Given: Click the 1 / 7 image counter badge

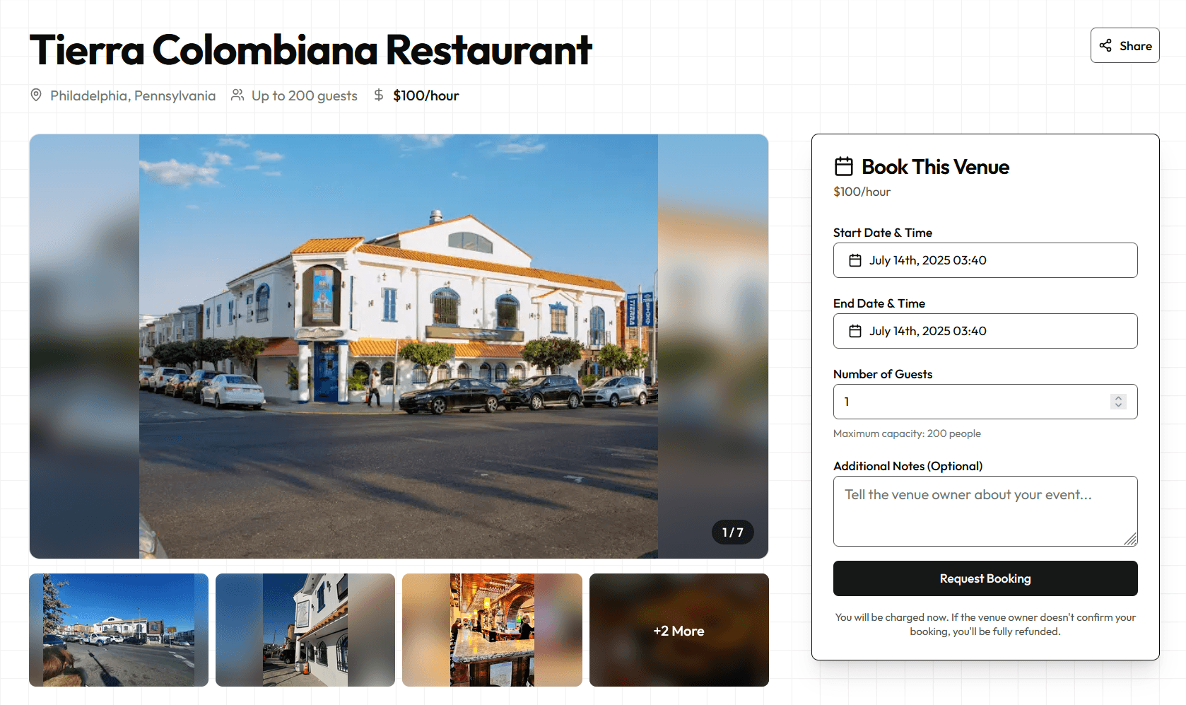Looking at the screenshot, I should (732, 532).
